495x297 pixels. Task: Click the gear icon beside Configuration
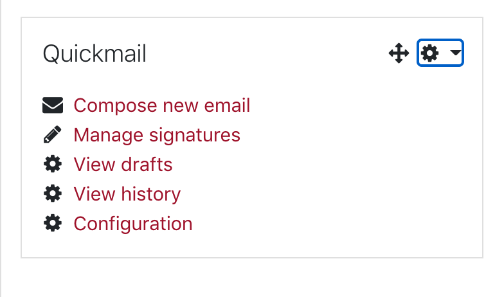click(x=53, y=223)
